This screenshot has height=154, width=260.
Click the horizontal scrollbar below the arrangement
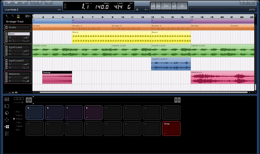click(x=140, y=92)
